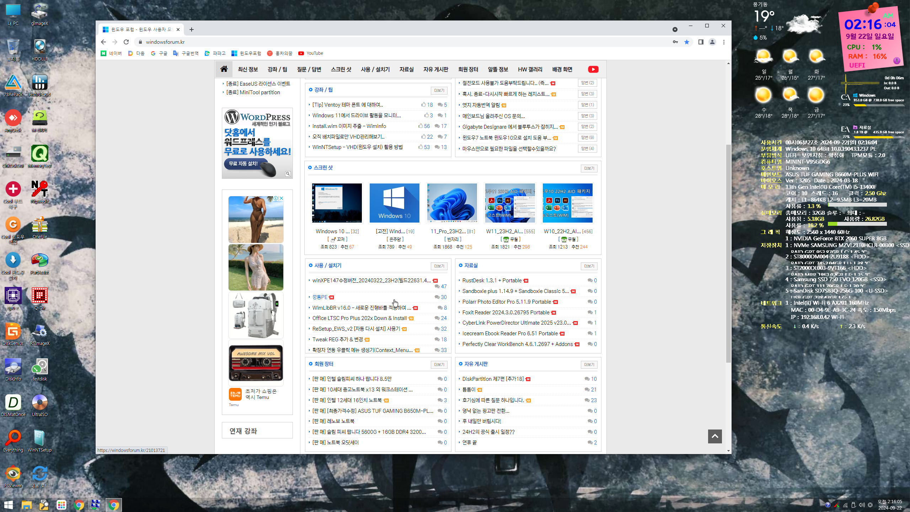
Task: Open YouTube bookmark in bookmarks bar
Action: 311,53
